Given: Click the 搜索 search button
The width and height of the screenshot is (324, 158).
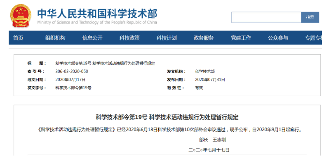Looking at the screenshot, I should pyautogui.click(x=310, y=17).
